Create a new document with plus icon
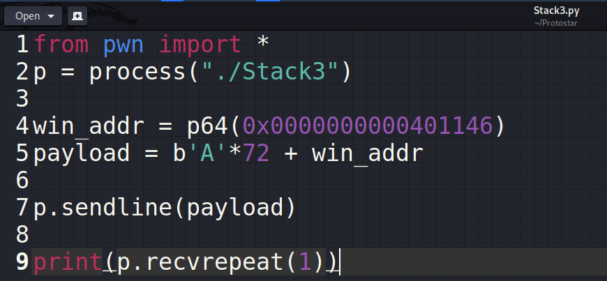The width and height of the screenshot is (607, 281). tap(77, 16)
